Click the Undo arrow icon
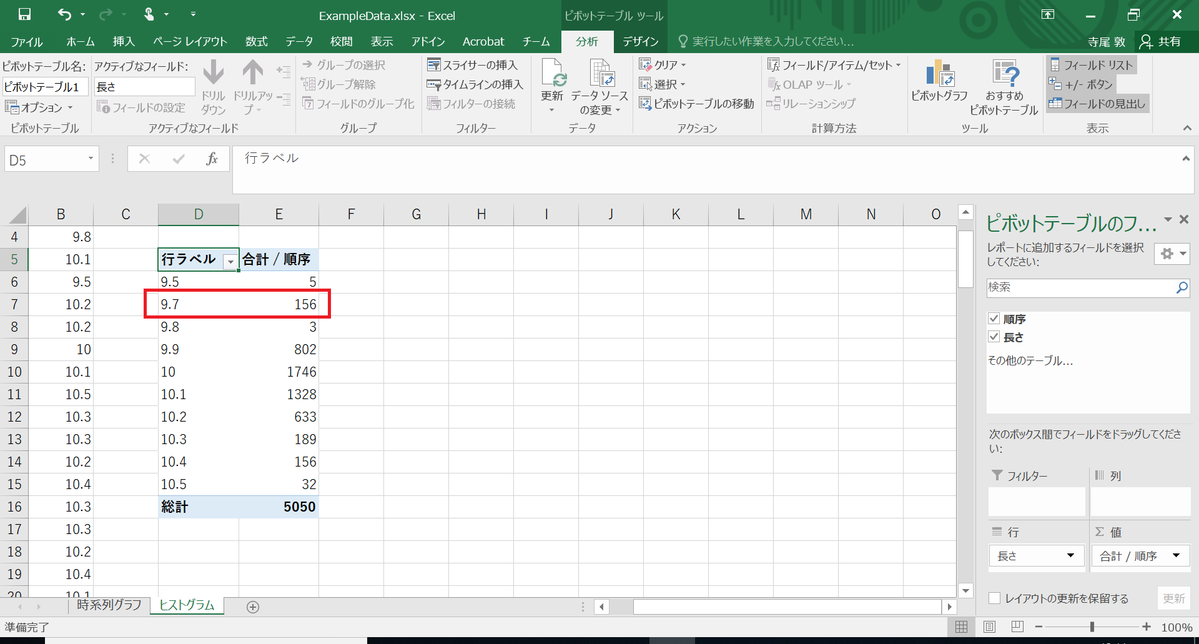Image resolution: width=1199 pixels, height=644 pixels. [x=64, y=14]
